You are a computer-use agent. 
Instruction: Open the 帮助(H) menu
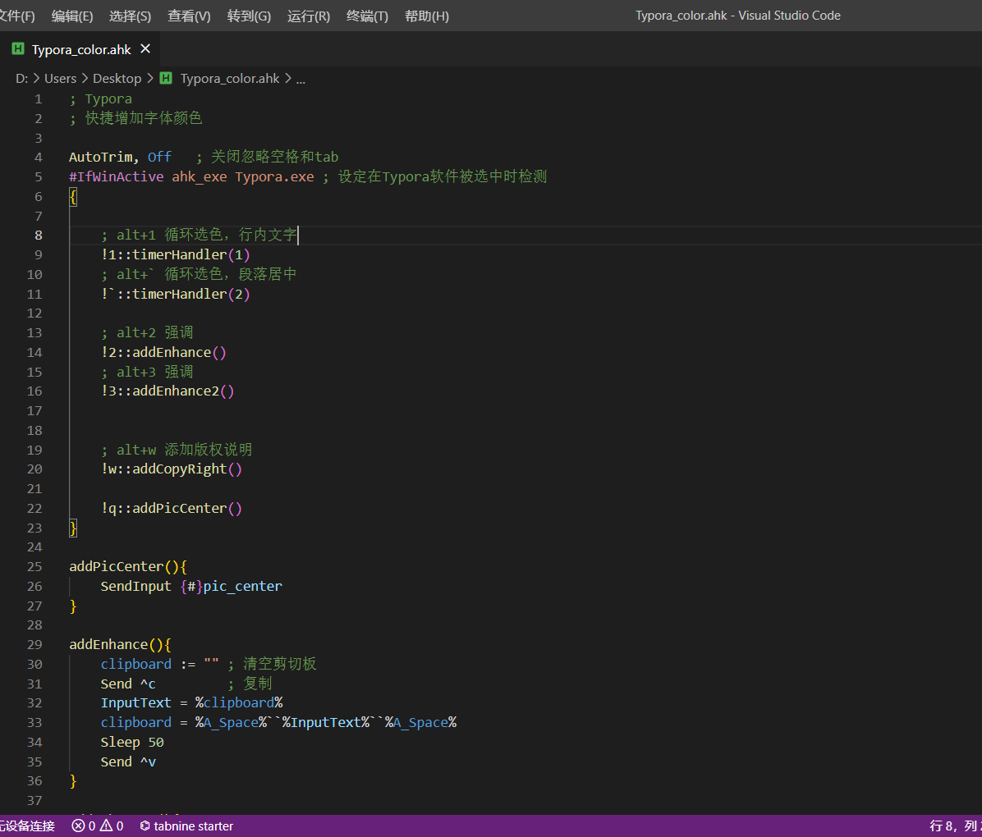point(426,16)
